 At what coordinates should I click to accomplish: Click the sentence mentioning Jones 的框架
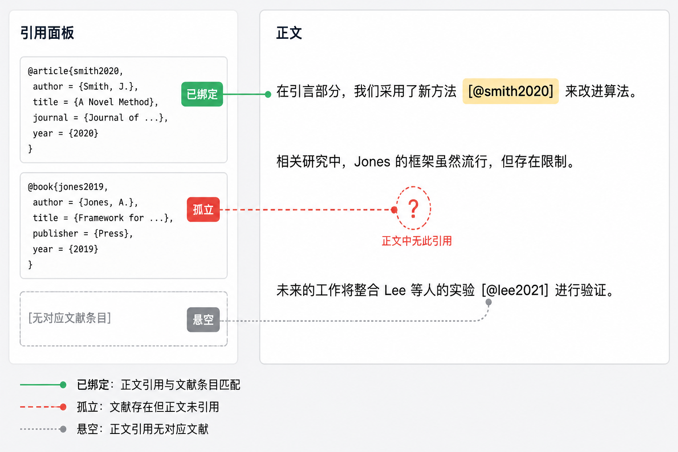tap(426, 162)
